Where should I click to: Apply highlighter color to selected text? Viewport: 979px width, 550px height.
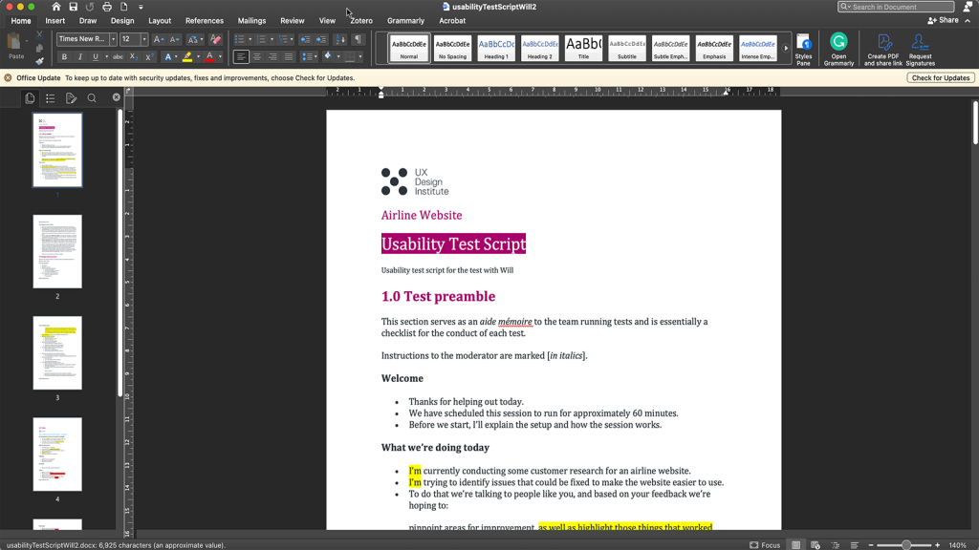tap(187, 55)
